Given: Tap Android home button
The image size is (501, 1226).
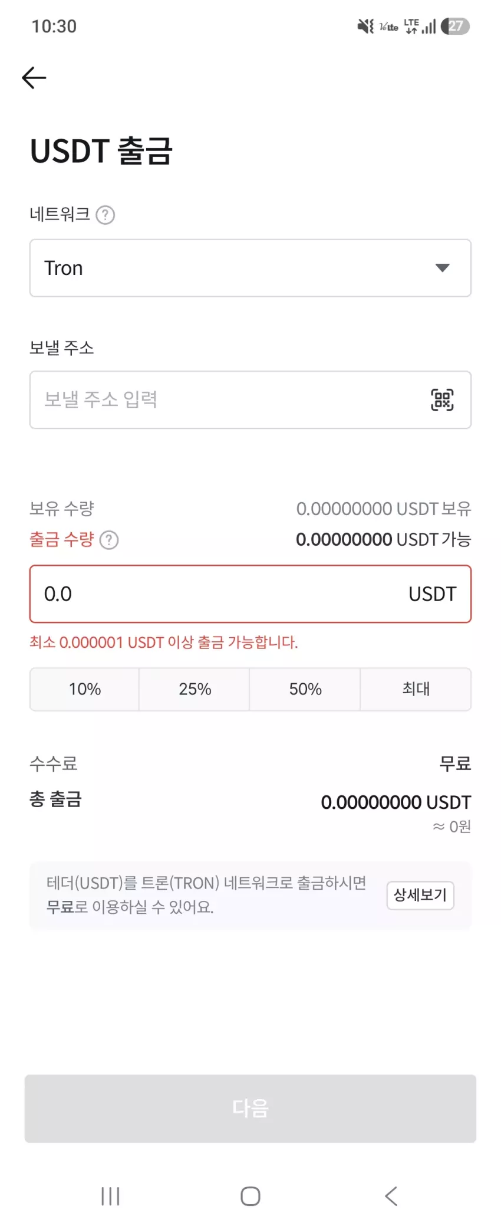Looking at the screenshot, I should pos(250,1196).
